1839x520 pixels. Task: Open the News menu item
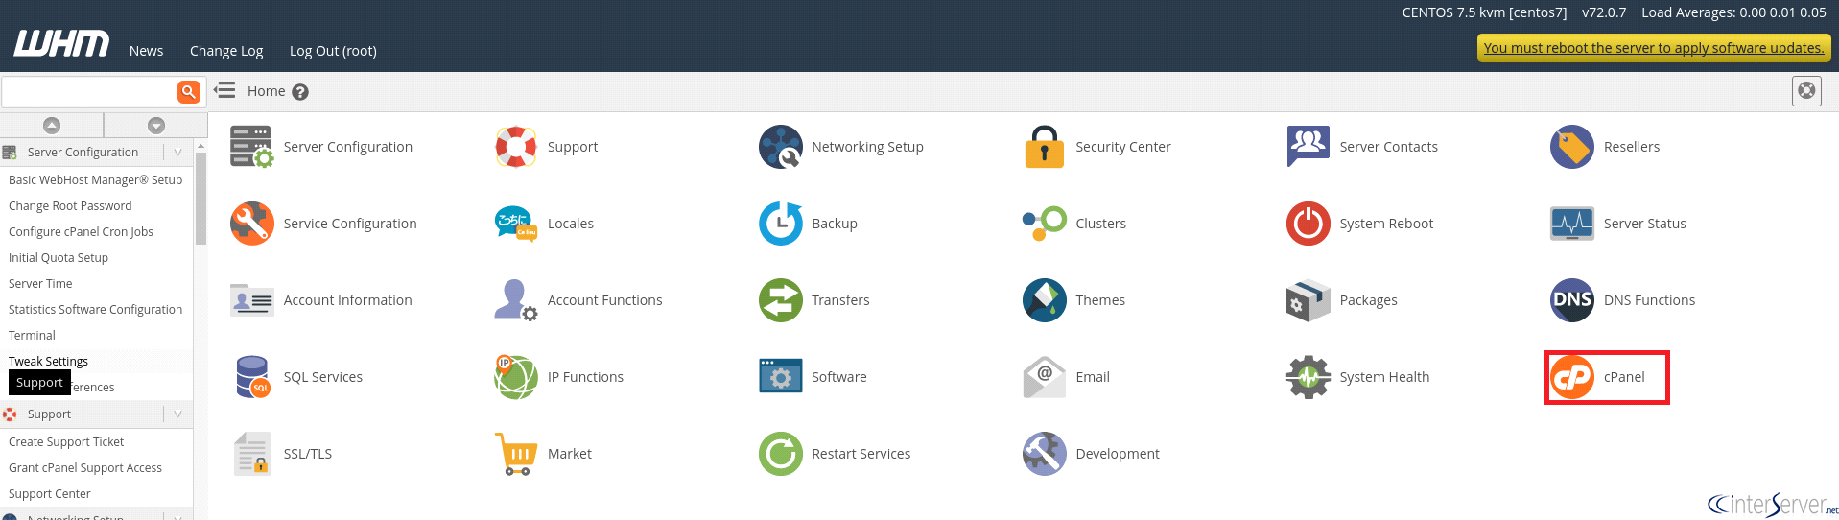tap(146, 51)
